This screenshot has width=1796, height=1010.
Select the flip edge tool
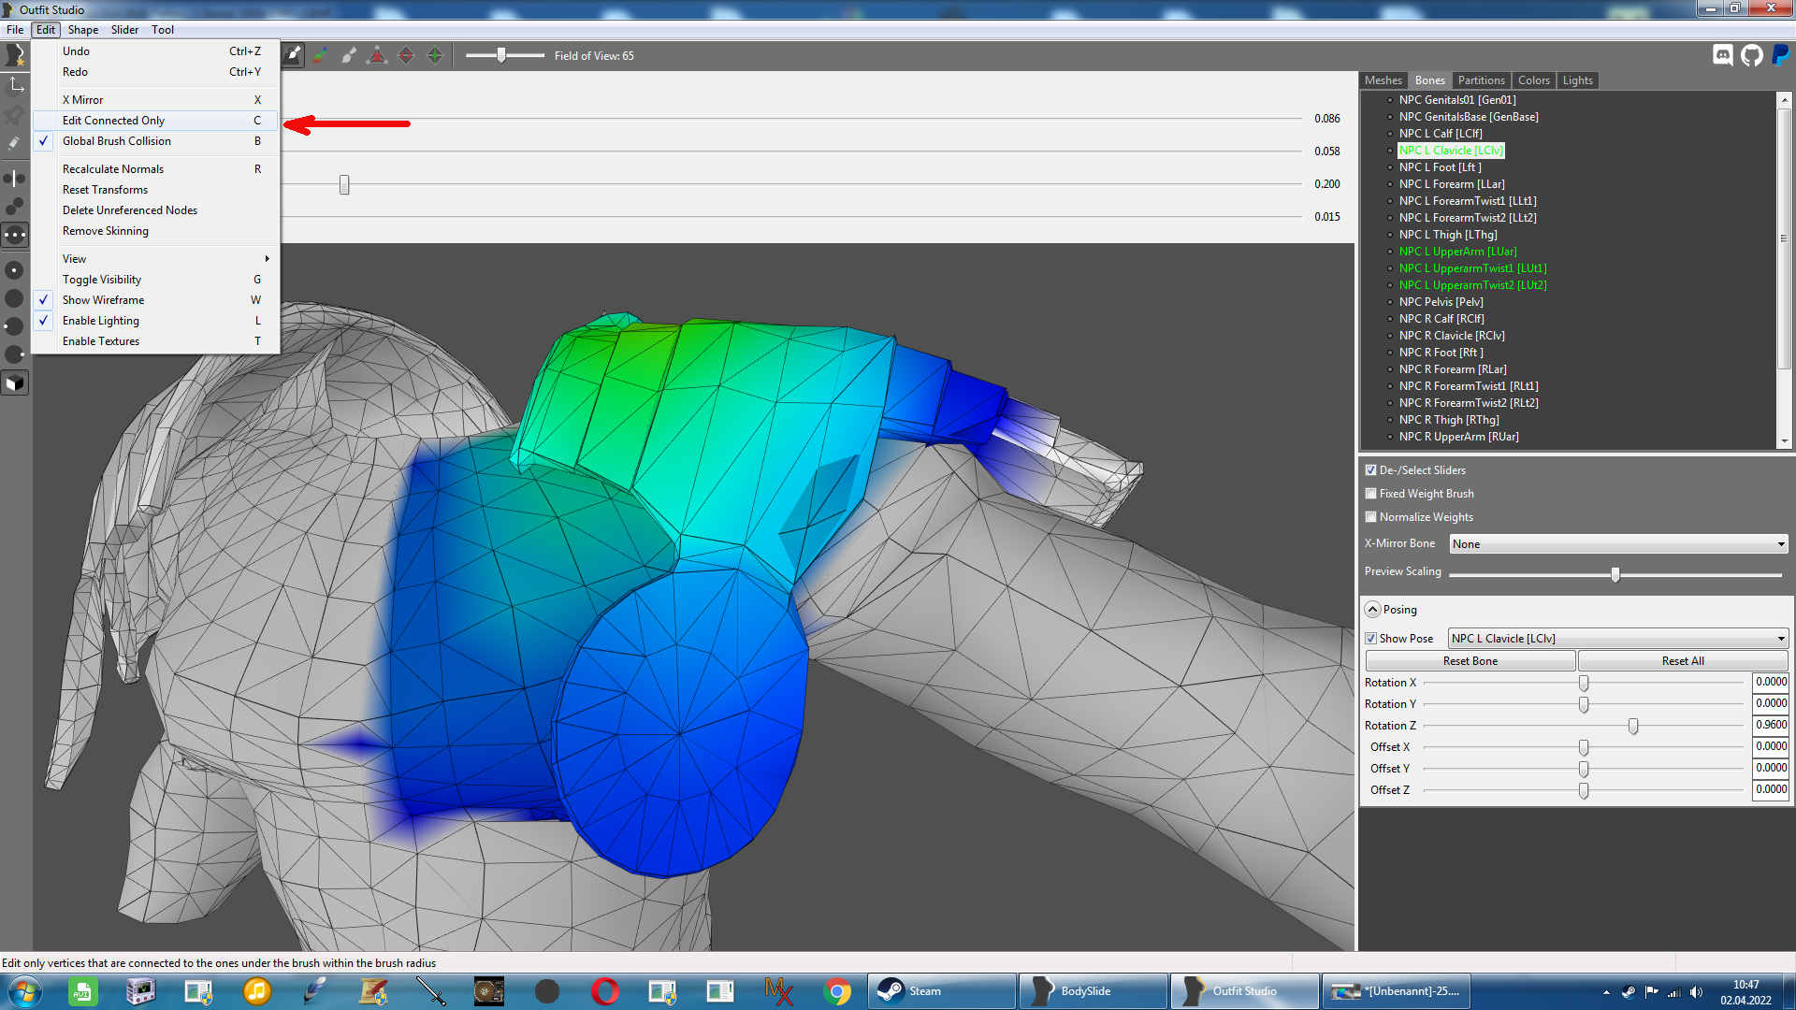tap(406, 55)
